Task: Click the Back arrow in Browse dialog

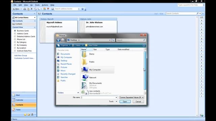Action: [x=58, y=40]
